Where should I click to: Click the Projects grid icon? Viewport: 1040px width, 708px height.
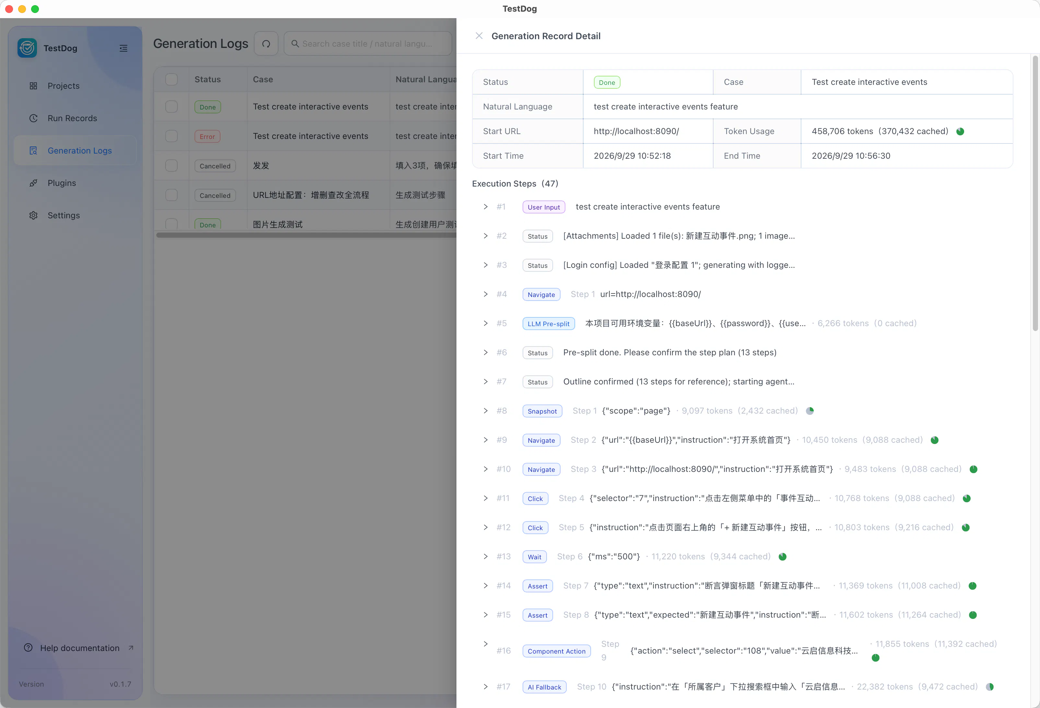[x=34, y=86]
